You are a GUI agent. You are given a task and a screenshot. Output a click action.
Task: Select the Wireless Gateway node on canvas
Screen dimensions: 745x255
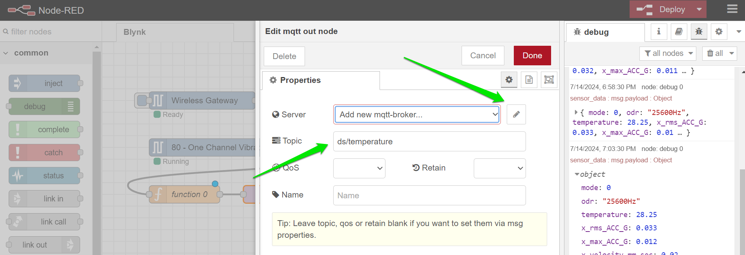[202, 101]
